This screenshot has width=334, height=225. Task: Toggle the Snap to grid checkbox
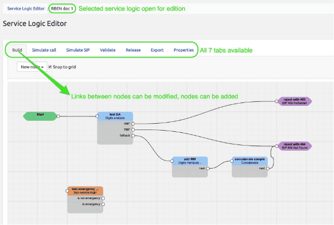(50, 67)
